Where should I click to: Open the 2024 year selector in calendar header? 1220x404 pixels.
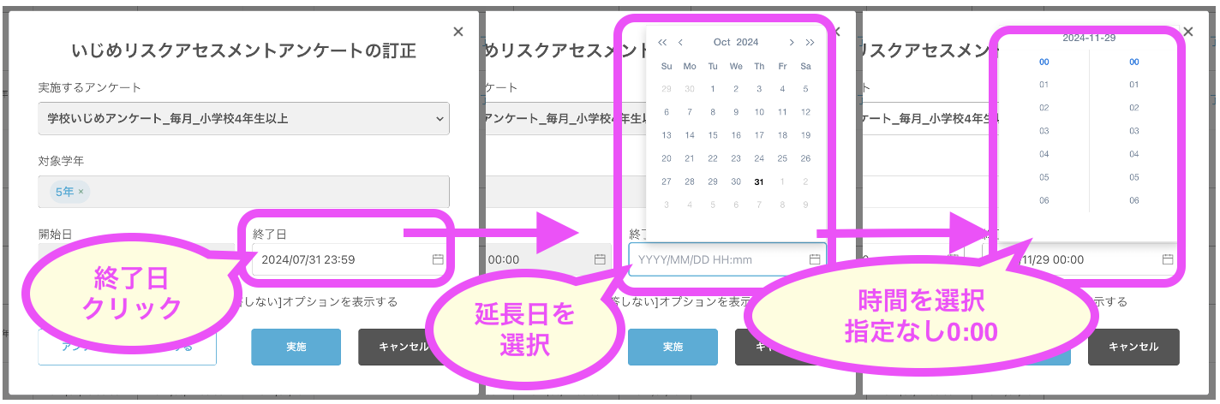pyautogui.click(x=748, y=42)
